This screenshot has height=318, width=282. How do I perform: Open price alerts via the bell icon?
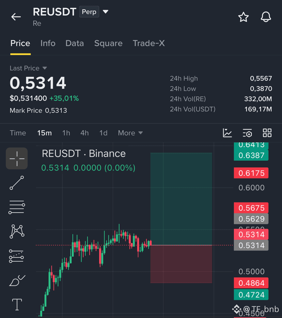[266, 17]
